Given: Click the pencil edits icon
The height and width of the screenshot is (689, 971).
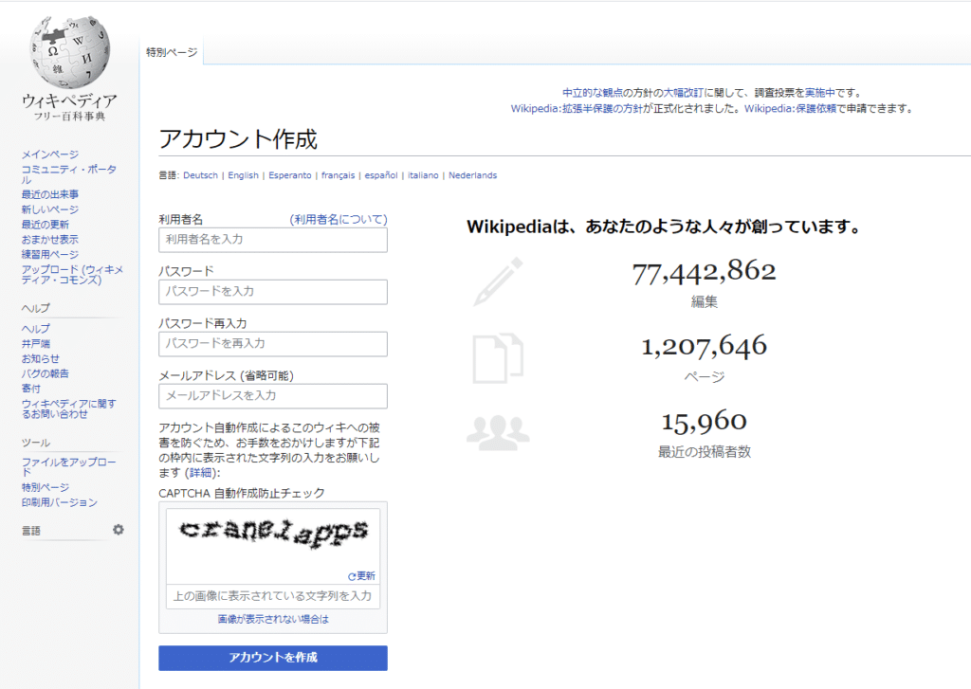Looking at the screenshot, I should (498, 281).
